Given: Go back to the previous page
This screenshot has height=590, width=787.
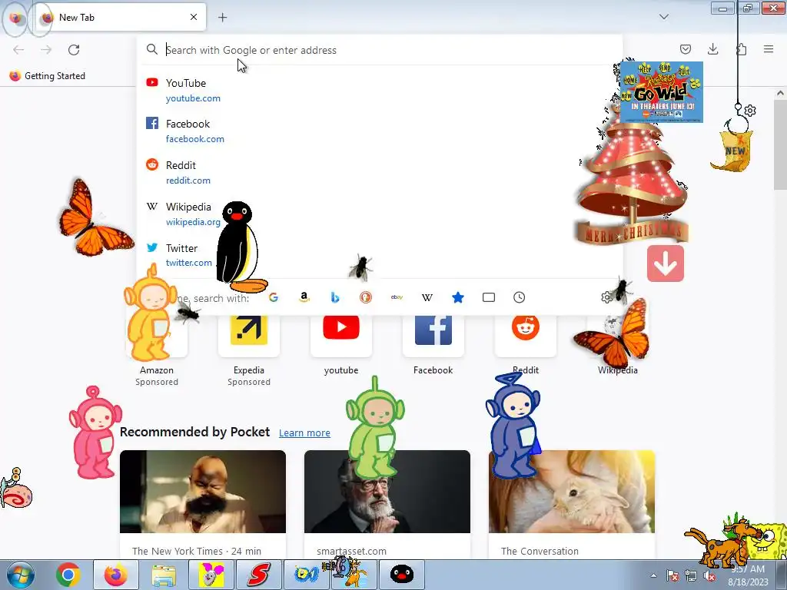Looking at the screenshot, I should click(x=18, y=50).
